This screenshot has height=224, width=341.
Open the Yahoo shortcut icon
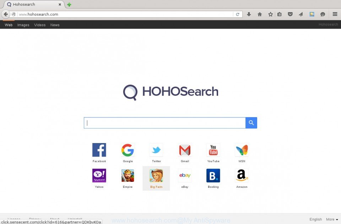coord(99,176)
